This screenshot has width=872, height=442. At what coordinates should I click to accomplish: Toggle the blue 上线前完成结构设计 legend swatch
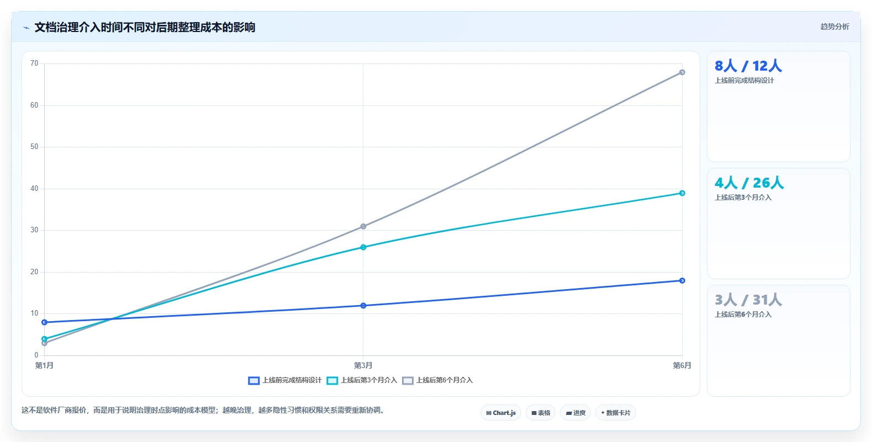(253, 381)
